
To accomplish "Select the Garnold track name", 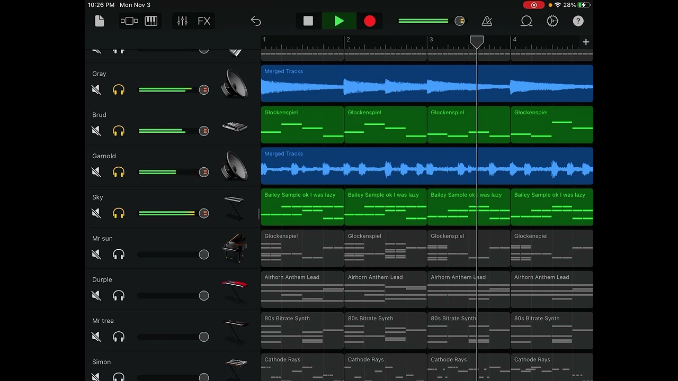I will coord(104,156).
